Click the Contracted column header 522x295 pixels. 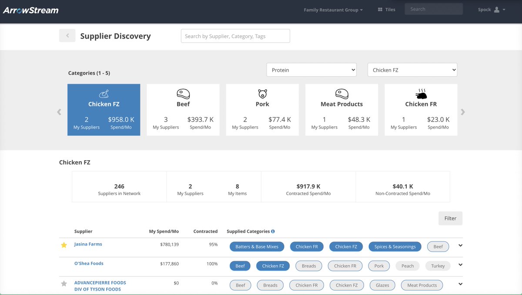pos(205,231)
